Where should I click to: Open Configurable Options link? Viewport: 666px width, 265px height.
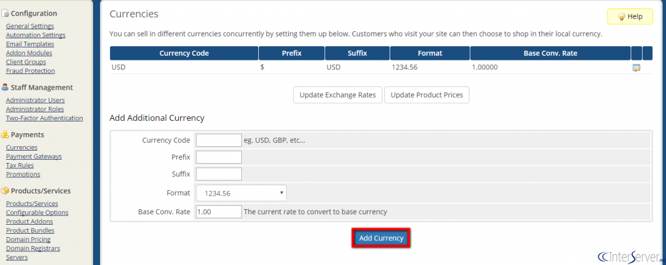pos(37,212)
